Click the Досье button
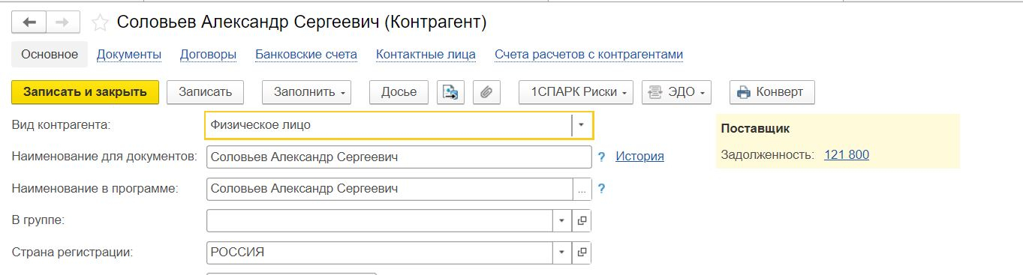 click(x=399, y=92)
